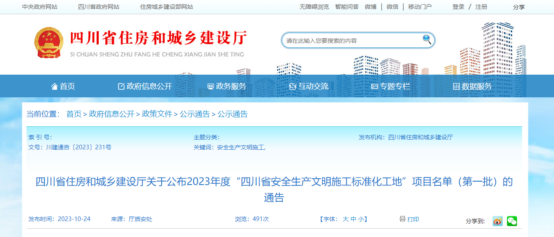Click publisher text 四川省住房和城乡建设厅 under 发布机构
The height and width of the screenshot is (237, 554).
(x=420, y=137)
